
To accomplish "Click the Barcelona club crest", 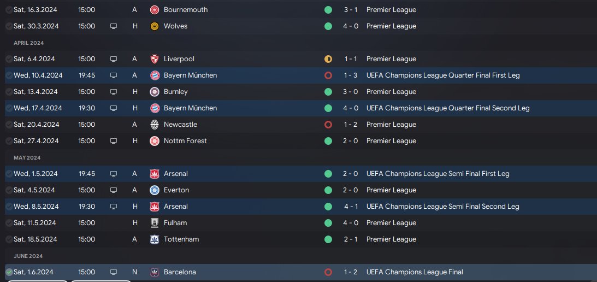I will [154, 272].
